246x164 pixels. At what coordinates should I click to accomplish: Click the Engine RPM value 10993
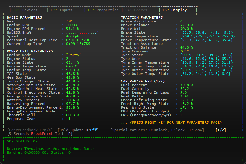coord(71,25)
